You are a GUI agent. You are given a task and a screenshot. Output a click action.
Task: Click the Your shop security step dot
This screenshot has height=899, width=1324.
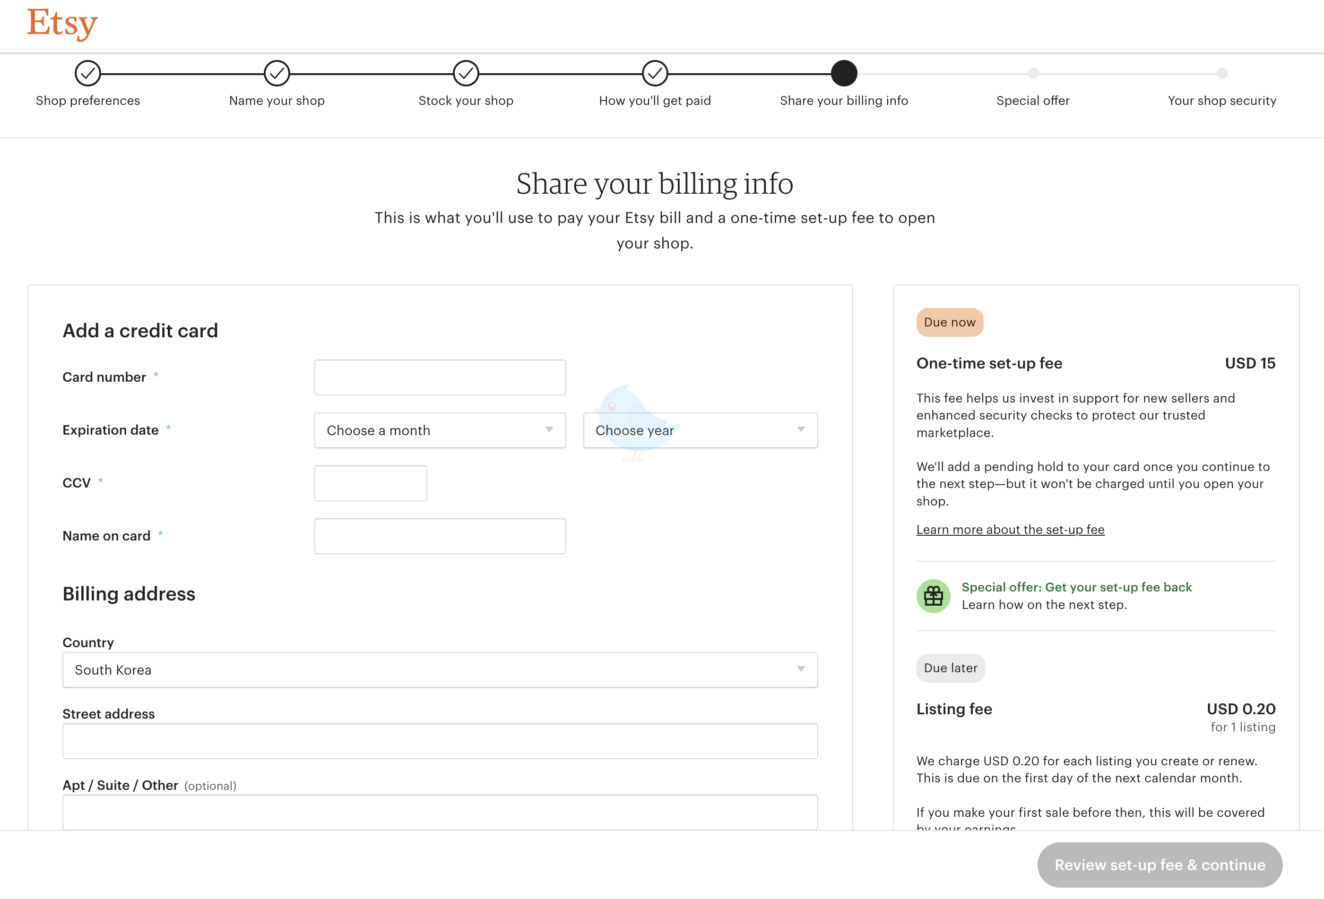pos(1221,73)
